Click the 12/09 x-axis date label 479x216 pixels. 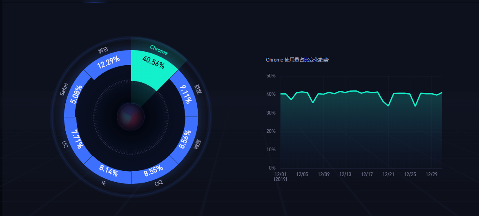click(323, 174)
